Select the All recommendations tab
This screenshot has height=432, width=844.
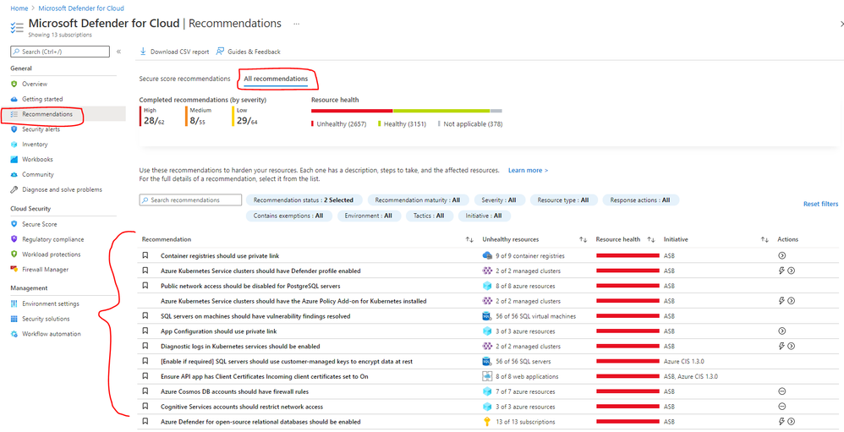(277, 79)
